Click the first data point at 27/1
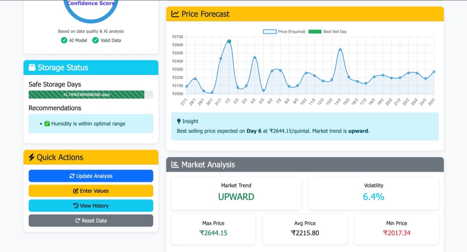 [186, 86]
